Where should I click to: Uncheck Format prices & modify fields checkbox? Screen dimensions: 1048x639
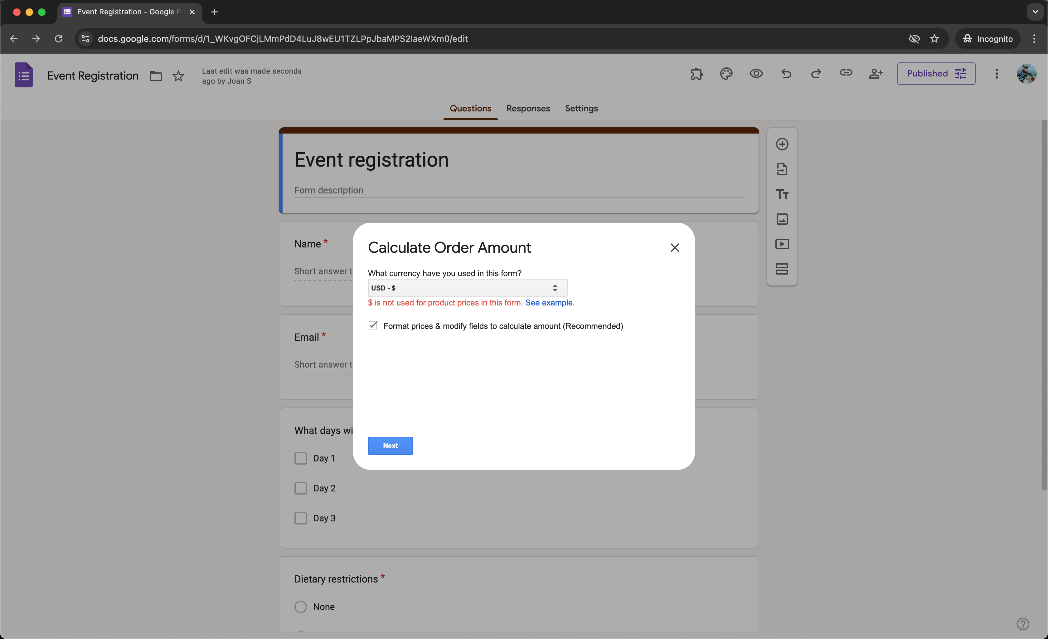[373, 325]
